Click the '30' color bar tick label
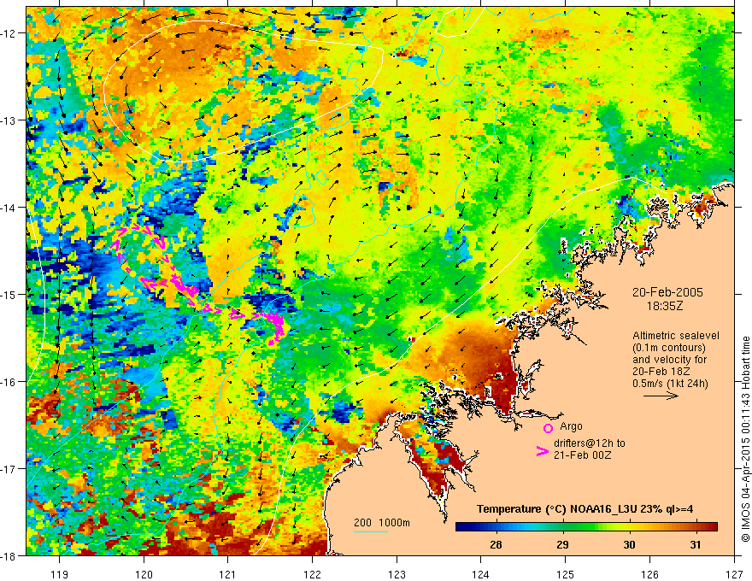752x581 pixels. [629, 544]
